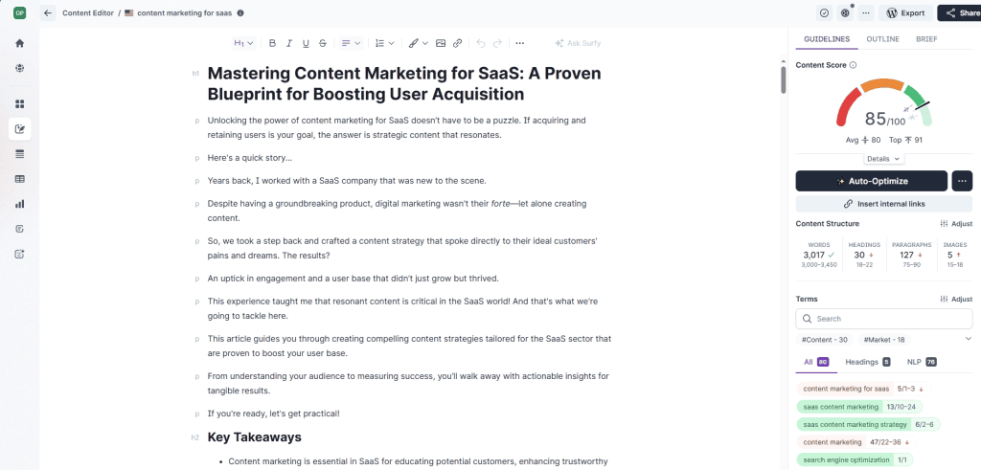Open the numbered list dropdown

[384, 43]
